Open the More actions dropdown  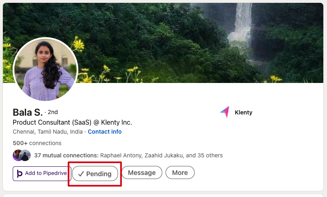(180, 173)
